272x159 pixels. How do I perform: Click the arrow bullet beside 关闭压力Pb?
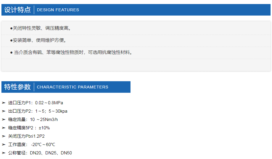coord(4,136)
